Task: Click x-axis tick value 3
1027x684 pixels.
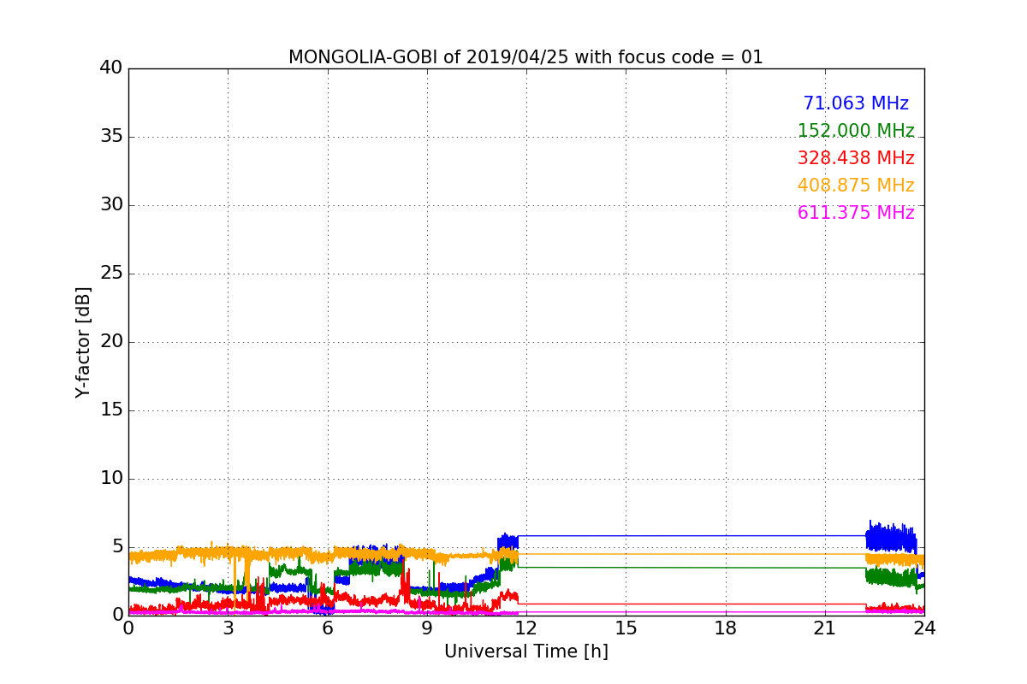Action: tap(228, 628)
